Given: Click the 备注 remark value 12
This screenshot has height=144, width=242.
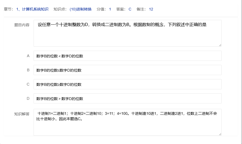Looking at the screenshot, I should 151,9.
